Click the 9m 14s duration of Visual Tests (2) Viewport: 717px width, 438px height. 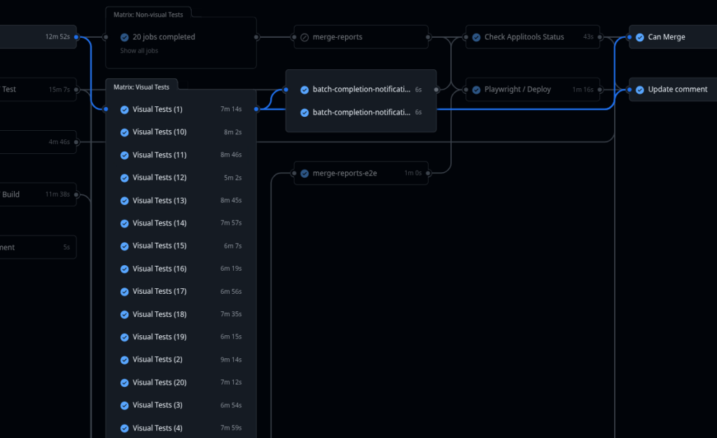click(x=231, y=360)
